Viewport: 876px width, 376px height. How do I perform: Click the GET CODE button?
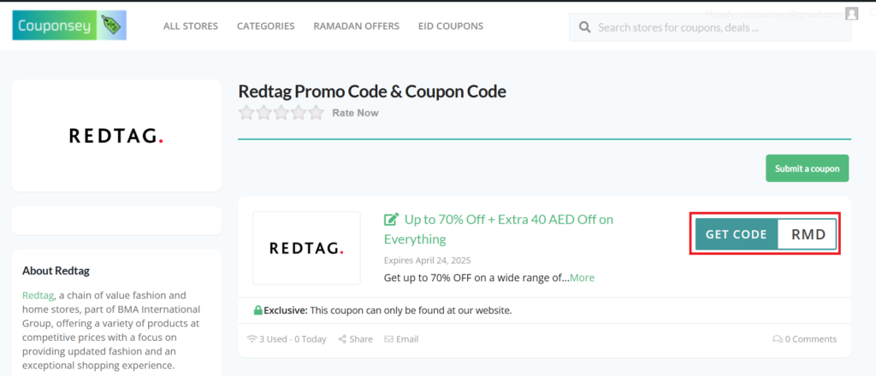(737, 234)
